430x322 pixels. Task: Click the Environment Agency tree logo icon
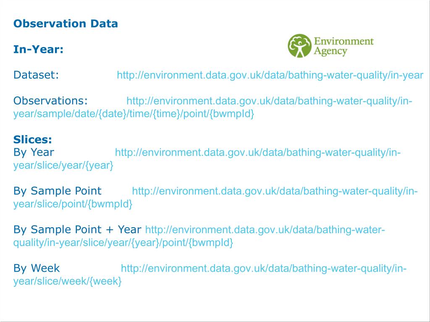click(x=299, y=46)
